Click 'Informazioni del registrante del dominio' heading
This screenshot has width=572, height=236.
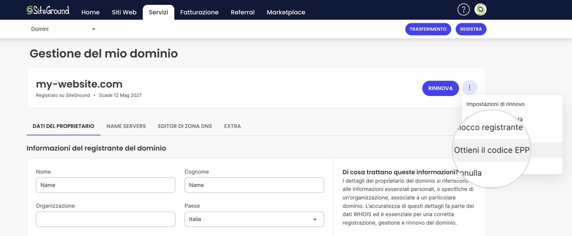(x=96, y=148)
